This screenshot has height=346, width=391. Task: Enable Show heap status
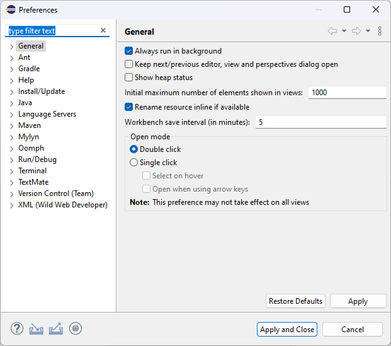pos(128,78)
